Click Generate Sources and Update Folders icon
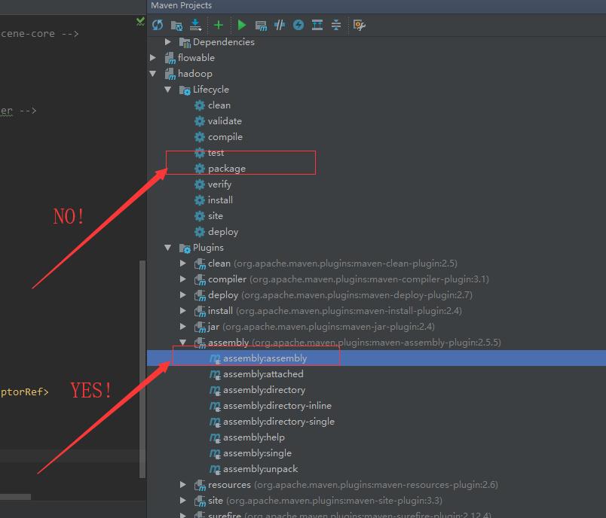Image resolution: width=606 pixels, height=518 pixels. [176, 26]
